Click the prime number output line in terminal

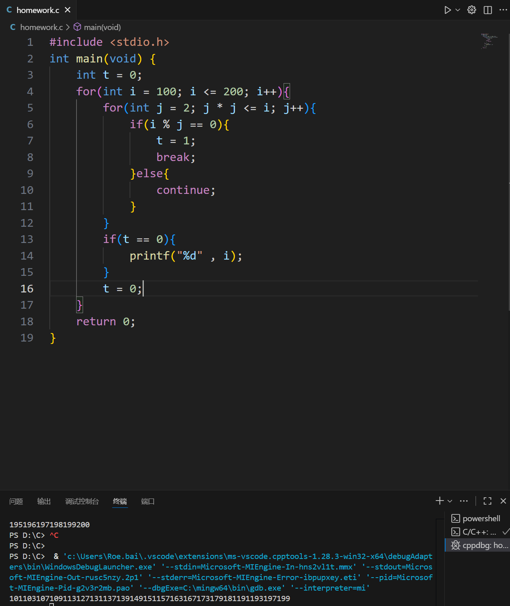149,598
